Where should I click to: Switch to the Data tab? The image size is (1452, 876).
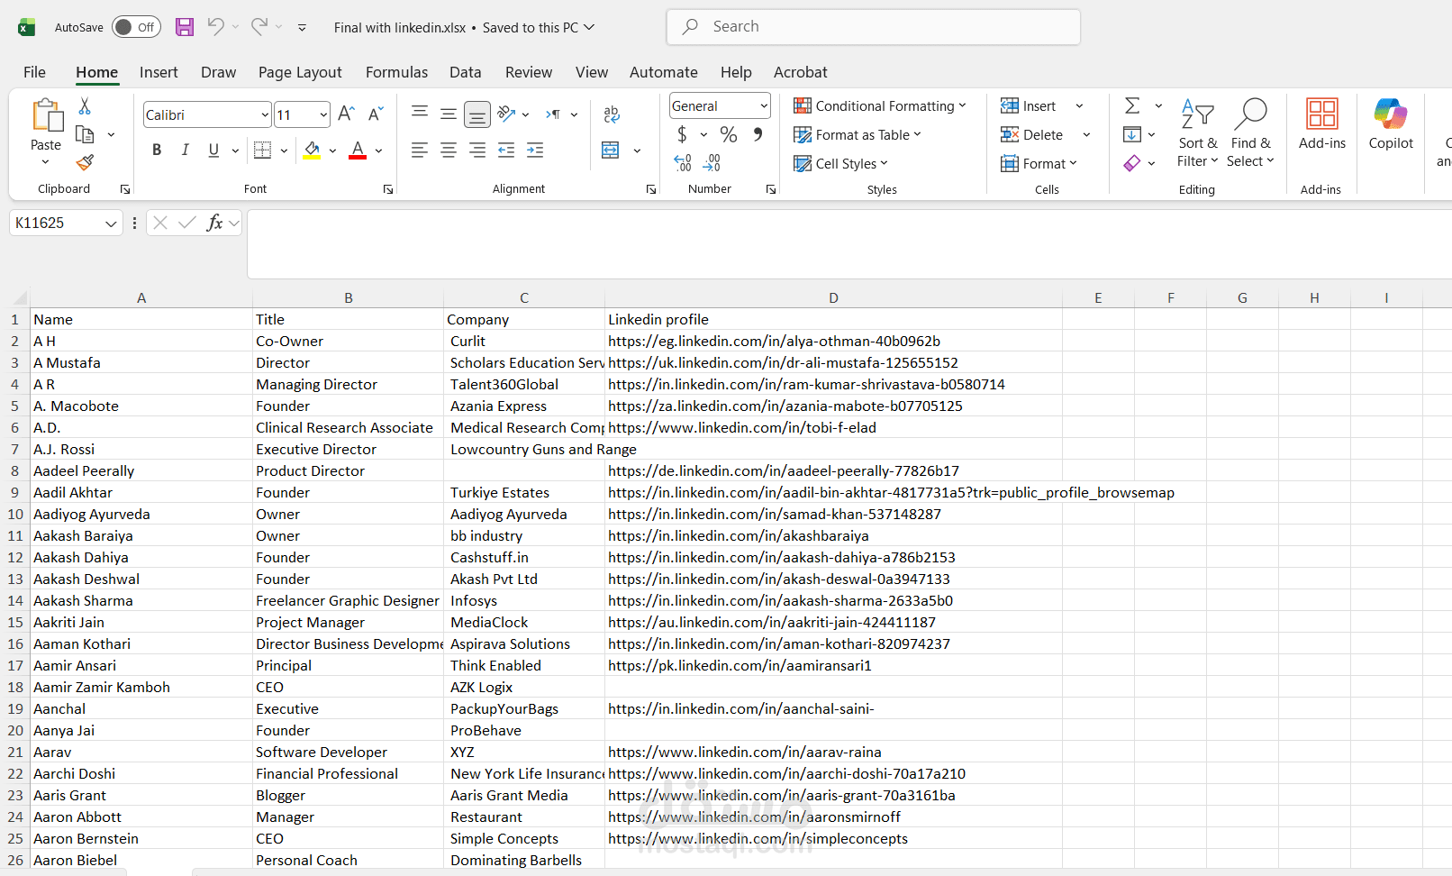pyautogui.click(x=465, y=72)
